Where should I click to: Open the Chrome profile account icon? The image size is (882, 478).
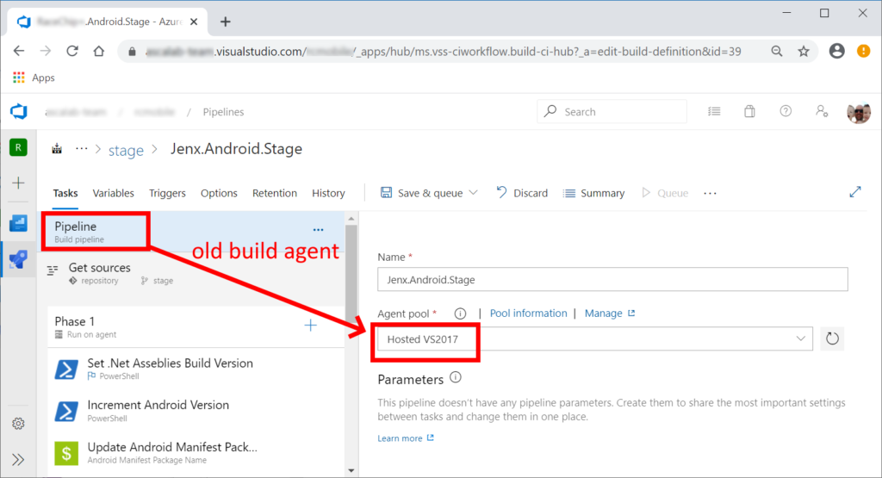click(x=837, y=51)
